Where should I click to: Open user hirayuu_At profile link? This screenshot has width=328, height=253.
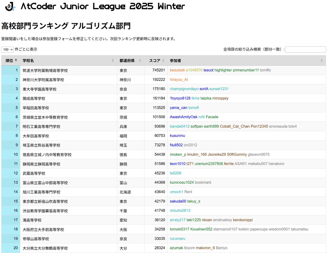tap(179, 80)
